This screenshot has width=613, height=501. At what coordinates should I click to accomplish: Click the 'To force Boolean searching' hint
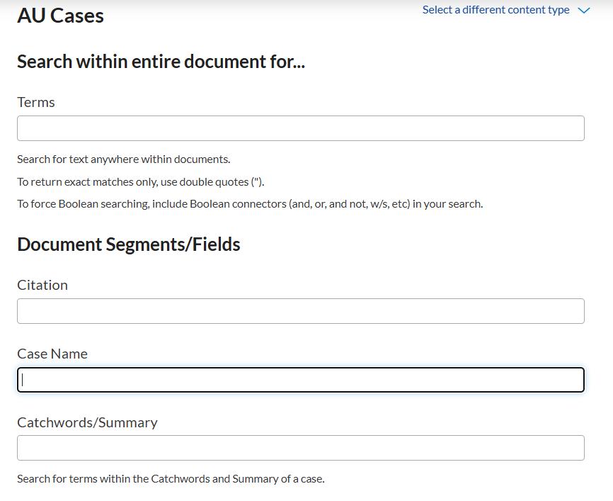point(250,204)
